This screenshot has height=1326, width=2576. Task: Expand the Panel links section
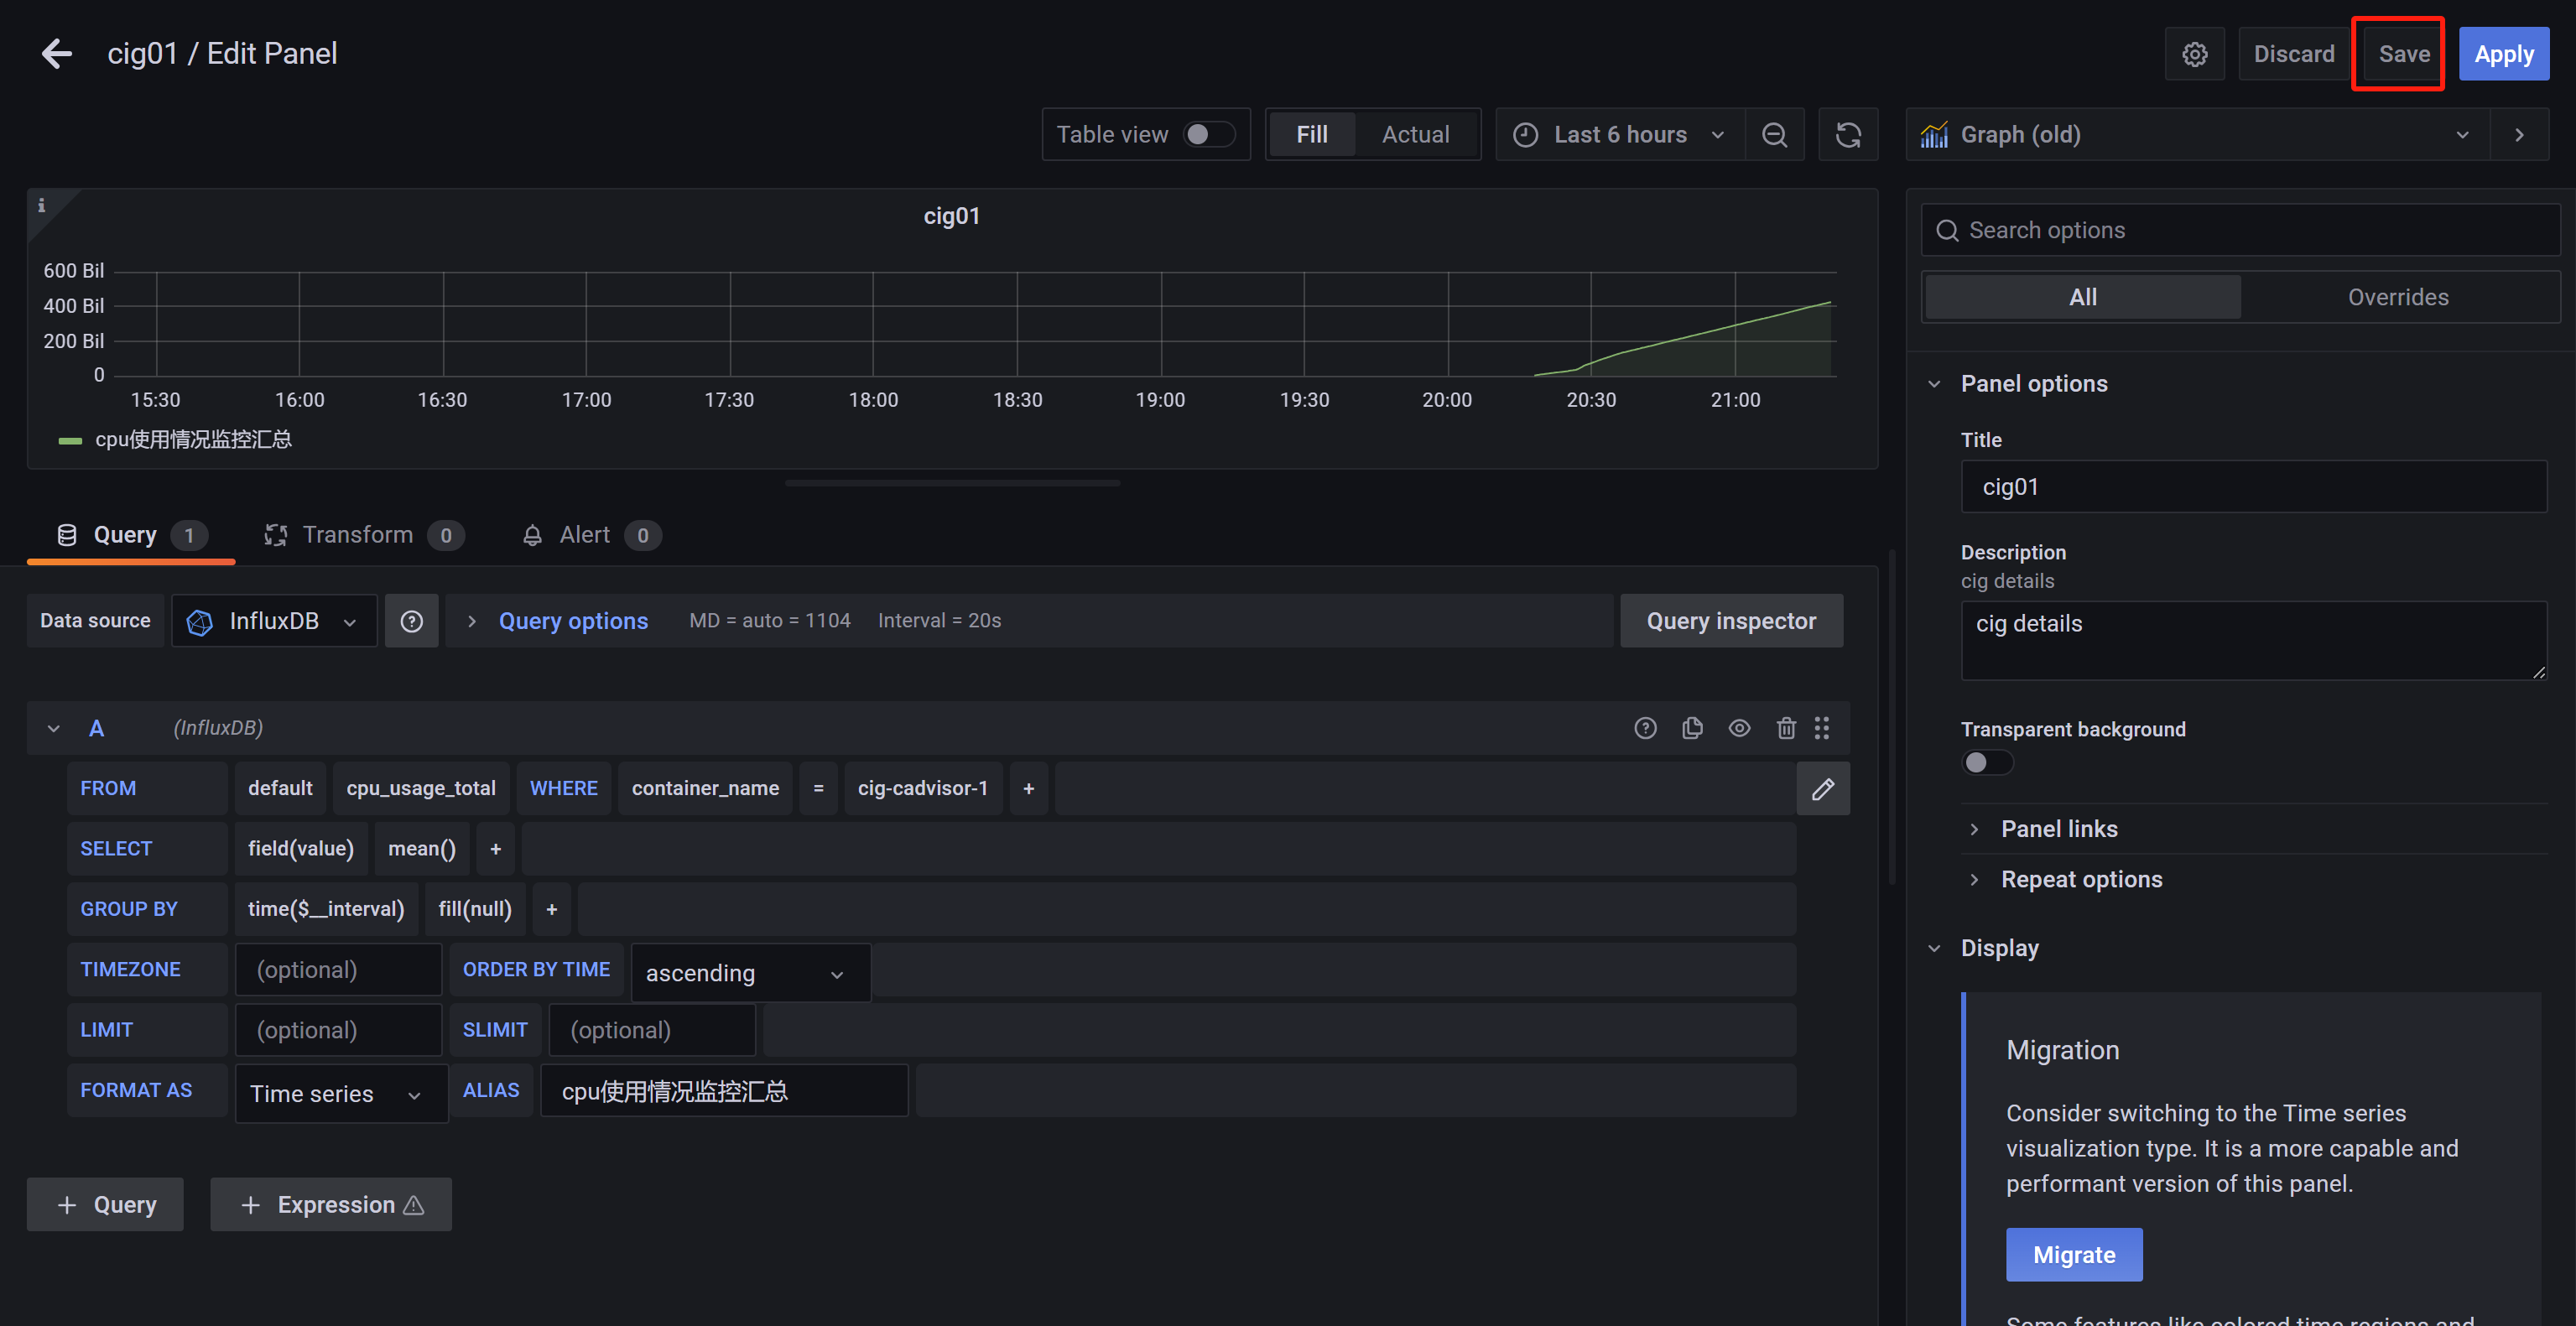pyautogui.click(x=2058, y=829)
